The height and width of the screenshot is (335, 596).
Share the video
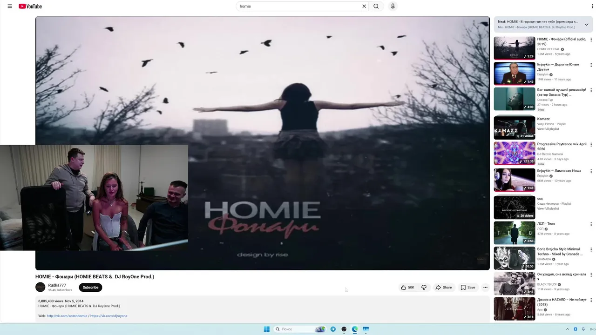pyautogui.click(x=443, y=288)
